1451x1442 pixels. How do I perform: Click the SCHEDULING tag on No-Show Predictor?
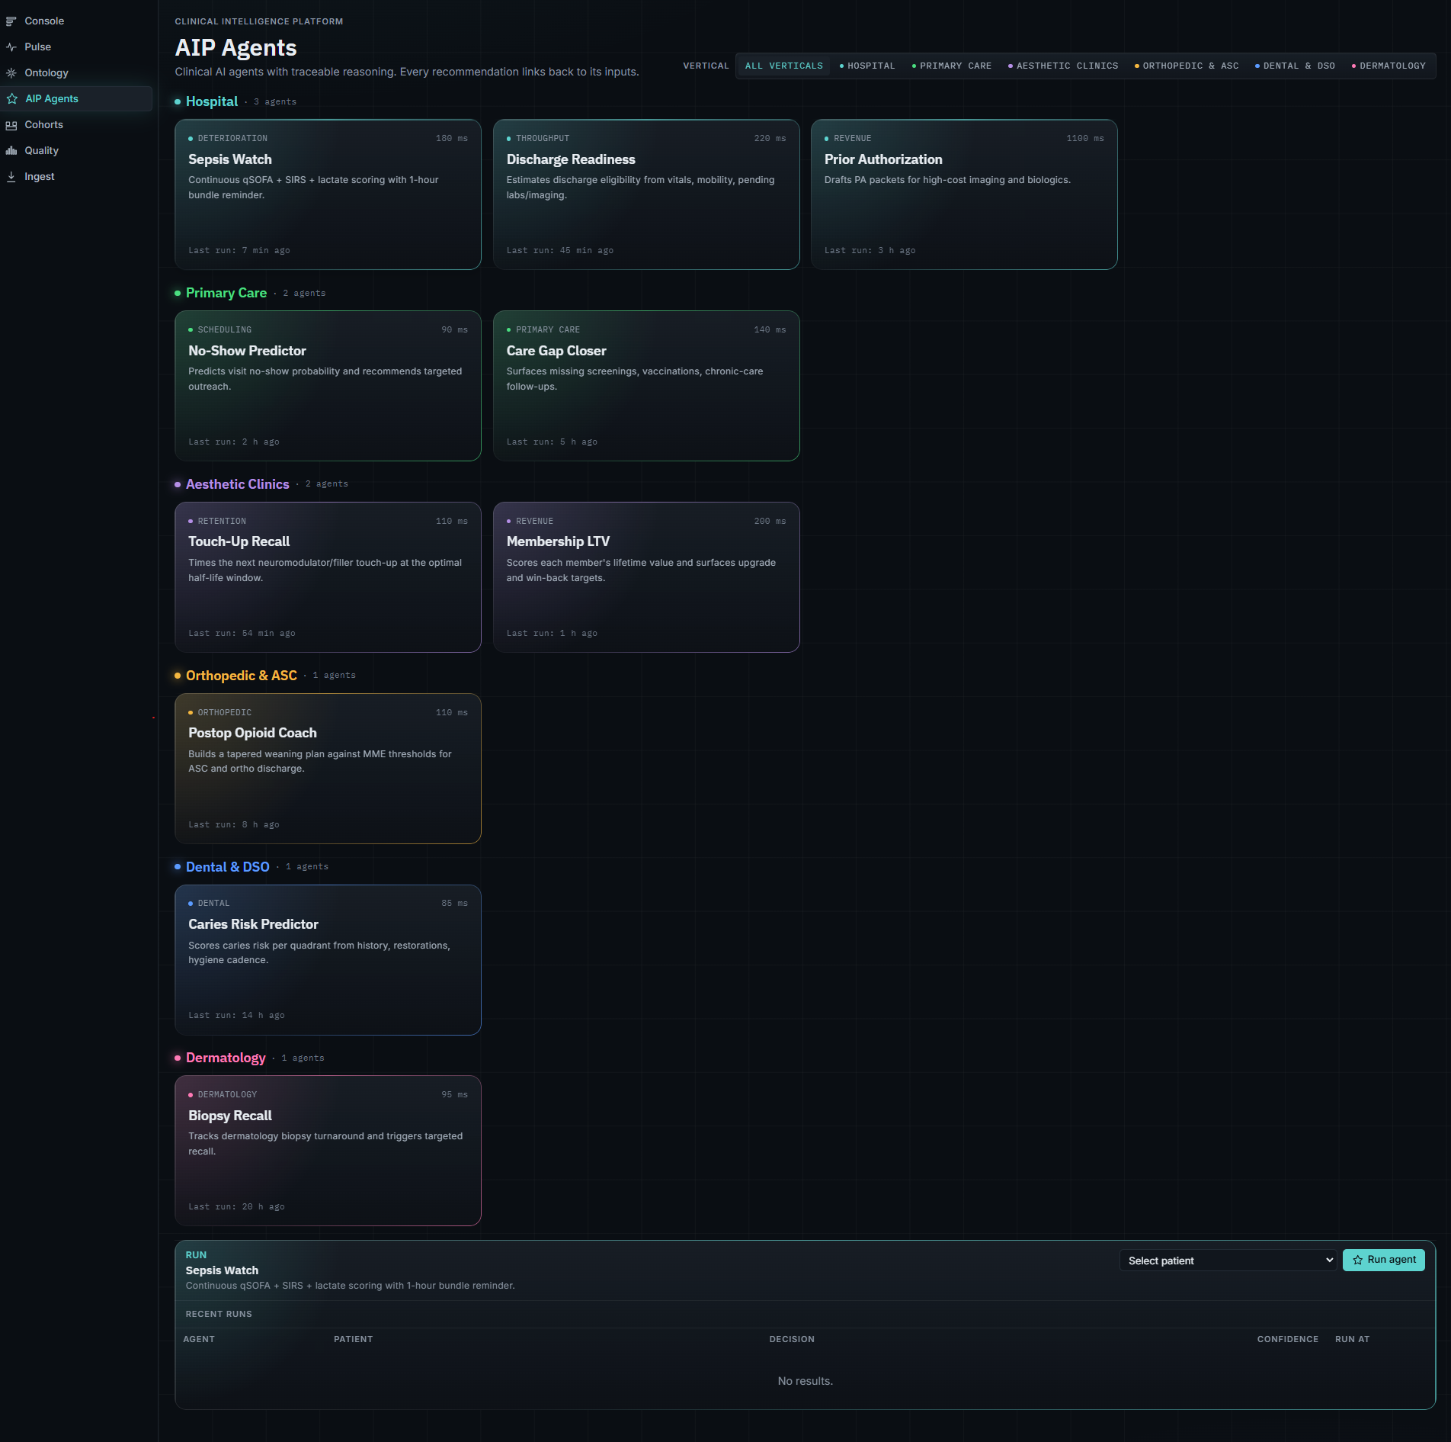pos(225,330)
